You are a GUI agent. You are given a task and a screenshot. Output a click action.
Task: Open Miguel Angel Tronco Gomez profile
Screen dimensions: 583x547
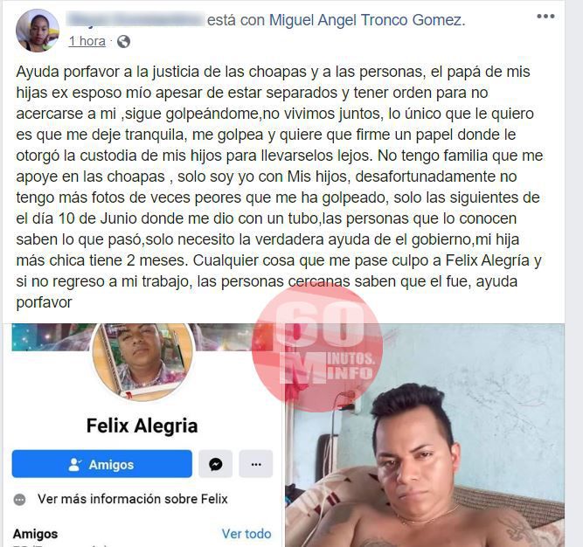click(x=365, y=20)
